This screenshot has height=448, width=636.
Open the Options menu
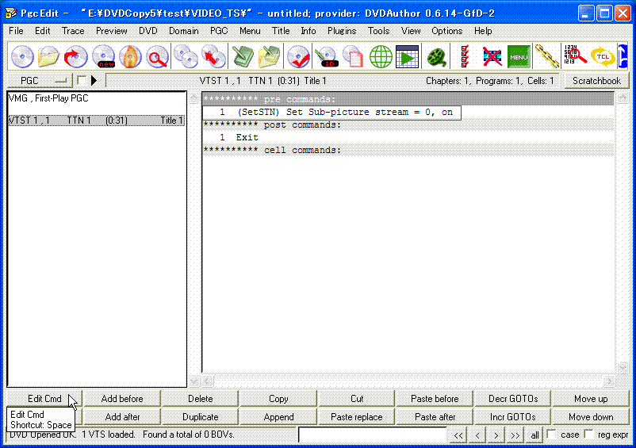point(447,31)
